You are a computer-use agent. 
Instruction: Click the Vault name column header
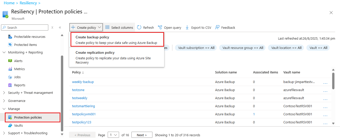click(292, 72)
